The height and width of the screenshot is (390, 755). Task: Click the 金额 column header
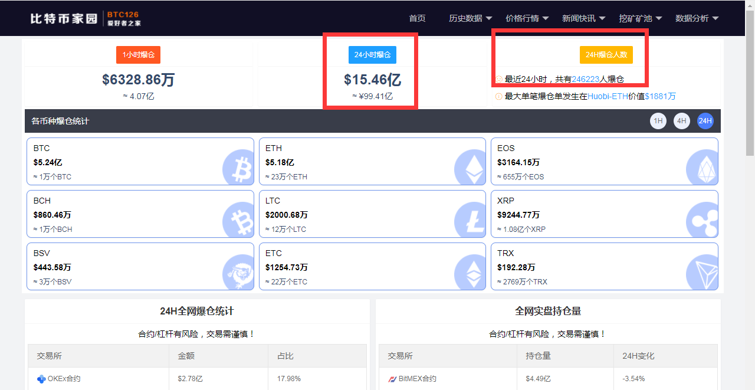coord(186,356)
